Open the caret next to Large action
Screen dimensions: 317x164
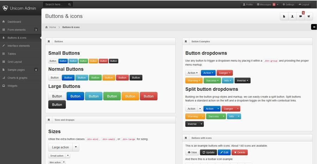point(76,147)
